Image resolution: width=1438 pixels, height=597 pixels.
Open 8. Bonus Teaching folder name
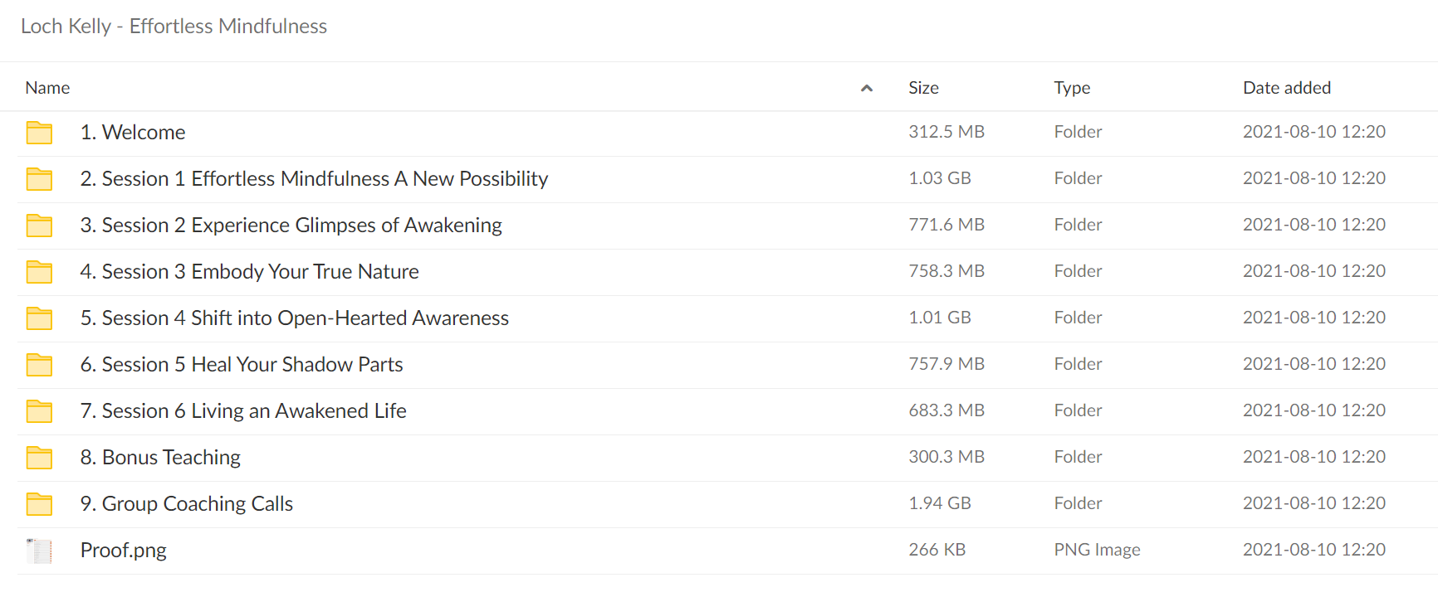tap(160, 457)
